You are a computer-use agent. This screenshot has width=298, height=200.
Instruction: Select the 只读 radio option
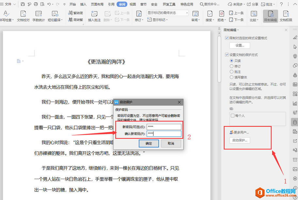[231, 60]
